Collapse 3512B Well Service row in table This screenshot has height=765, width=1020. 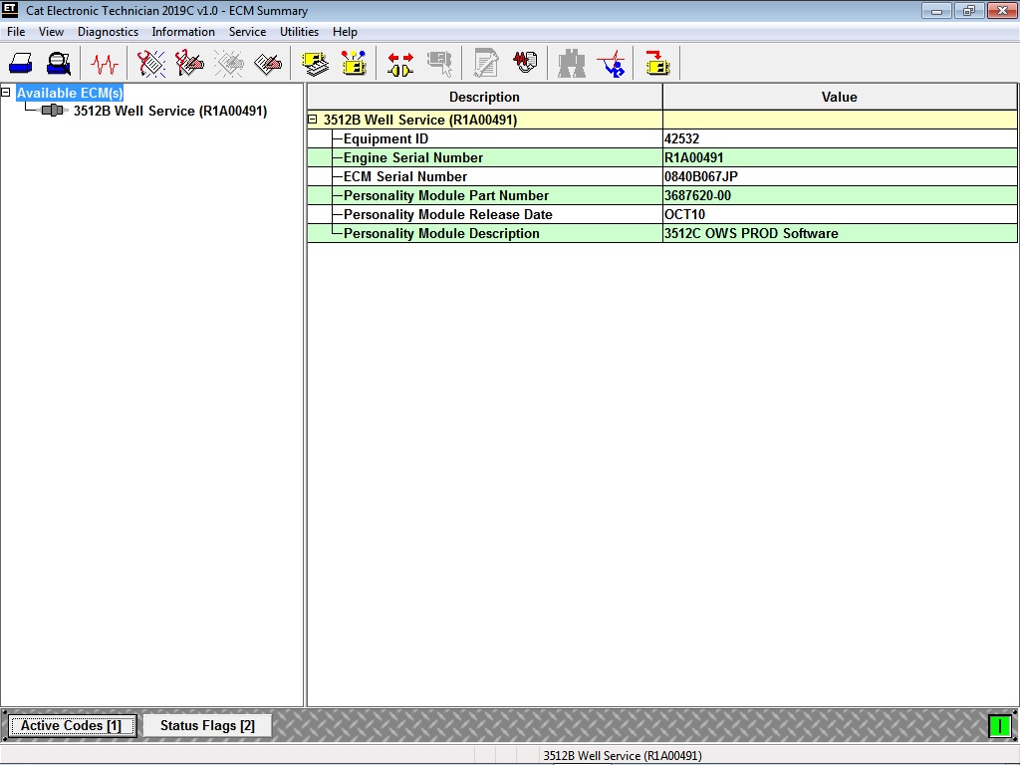tap(312, 120)
